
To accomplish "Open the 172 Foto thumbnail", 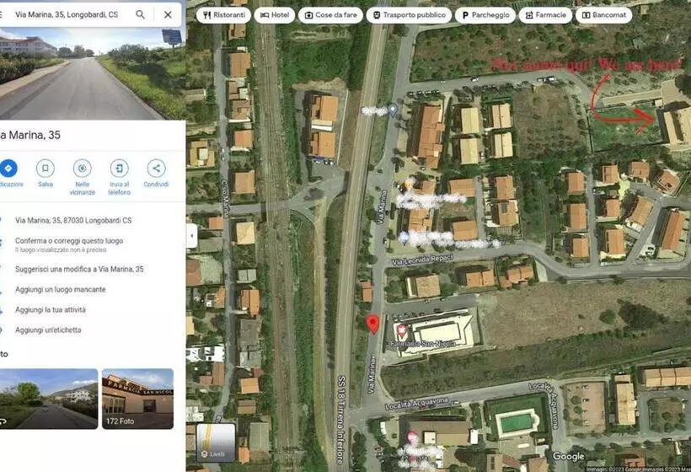I will coord(137,399).
